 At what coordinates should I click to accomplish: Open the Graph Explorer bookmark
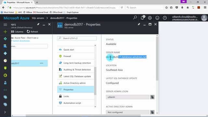point(71,12)
